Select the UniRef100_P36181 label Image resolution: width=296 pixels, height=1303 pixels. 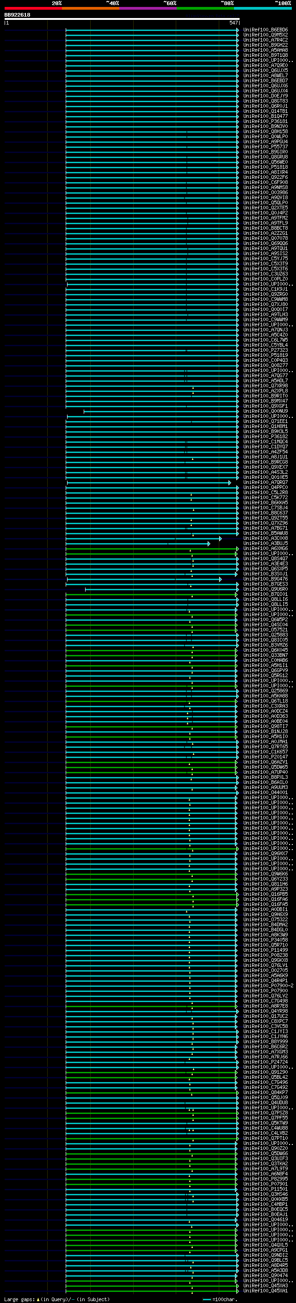tap(265, 122)
